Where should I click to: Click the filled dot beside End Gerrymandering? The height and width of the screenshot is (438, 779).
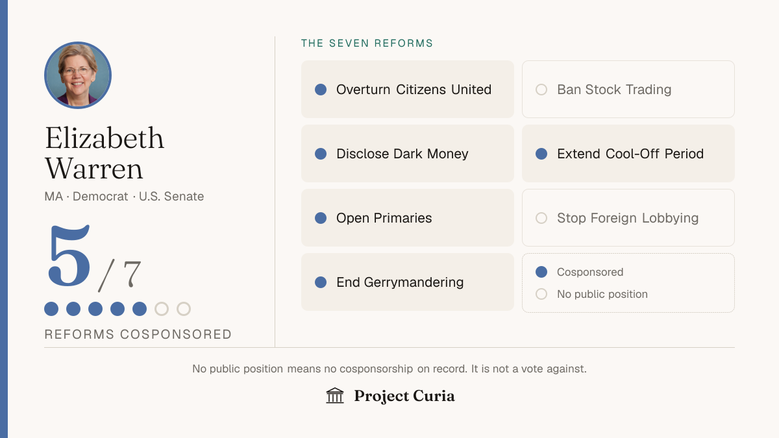pos(321,282)
